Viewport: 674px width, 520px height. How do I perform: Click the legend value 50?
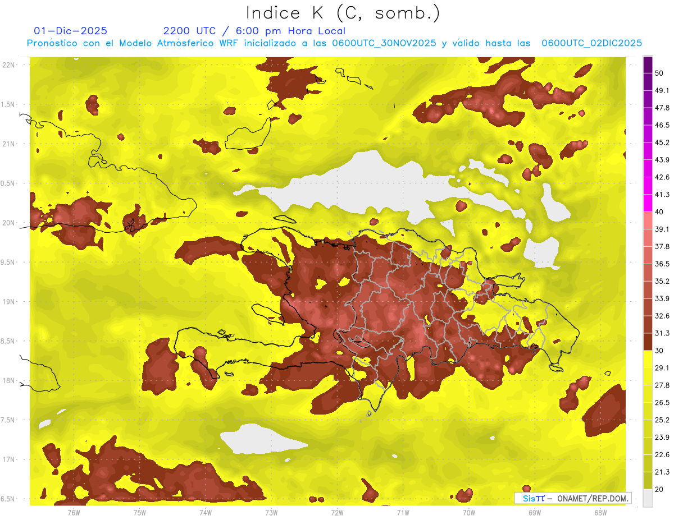[x=659, y=73]
